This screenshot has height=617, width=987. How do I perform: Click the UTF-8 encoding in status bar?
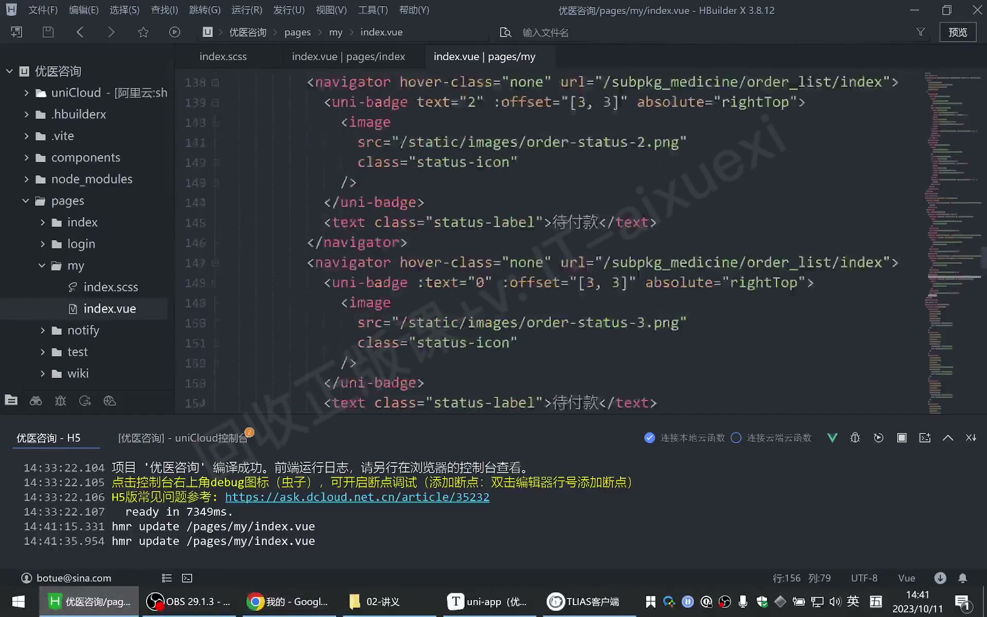point(864,578)
